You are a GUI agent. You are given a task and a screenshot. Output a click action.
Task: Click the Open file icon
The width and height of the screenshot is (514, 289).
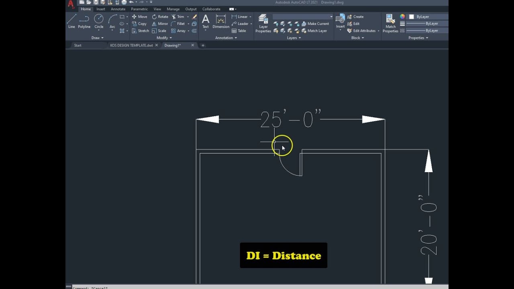89,2
